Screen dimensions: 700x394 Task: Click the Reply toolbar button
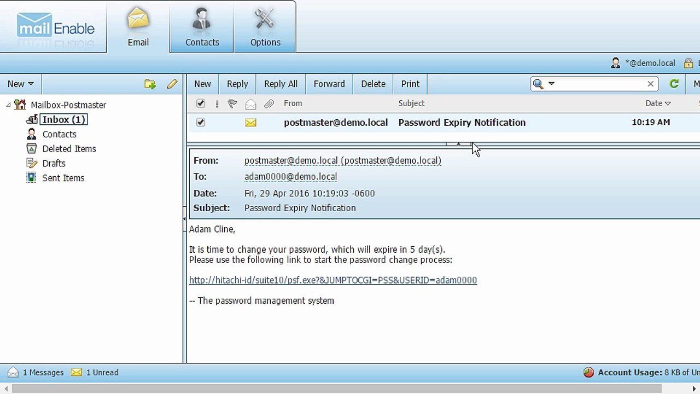[x=237, y=84]
